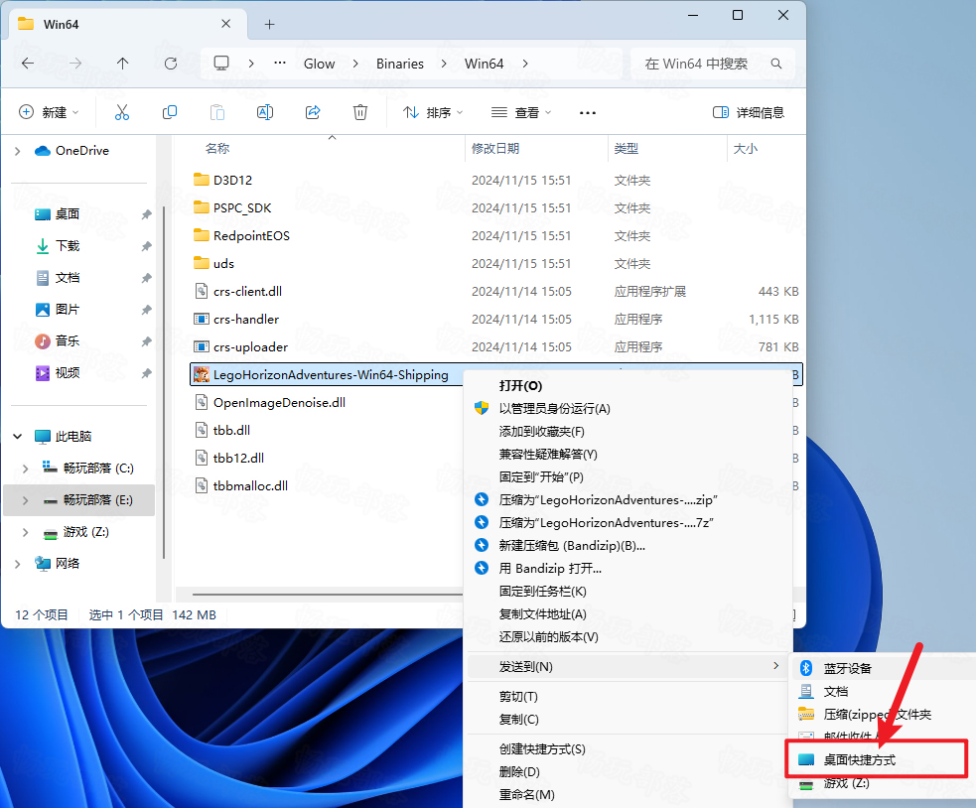Choose 重命名(M) in the context menu
Image resolution: width=976 pixels, height=808 pixels.
pyautogui.click(x=526, y=795)
